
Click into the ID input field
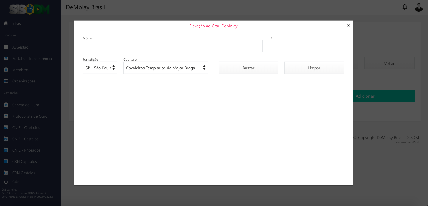tap(306, 46)
